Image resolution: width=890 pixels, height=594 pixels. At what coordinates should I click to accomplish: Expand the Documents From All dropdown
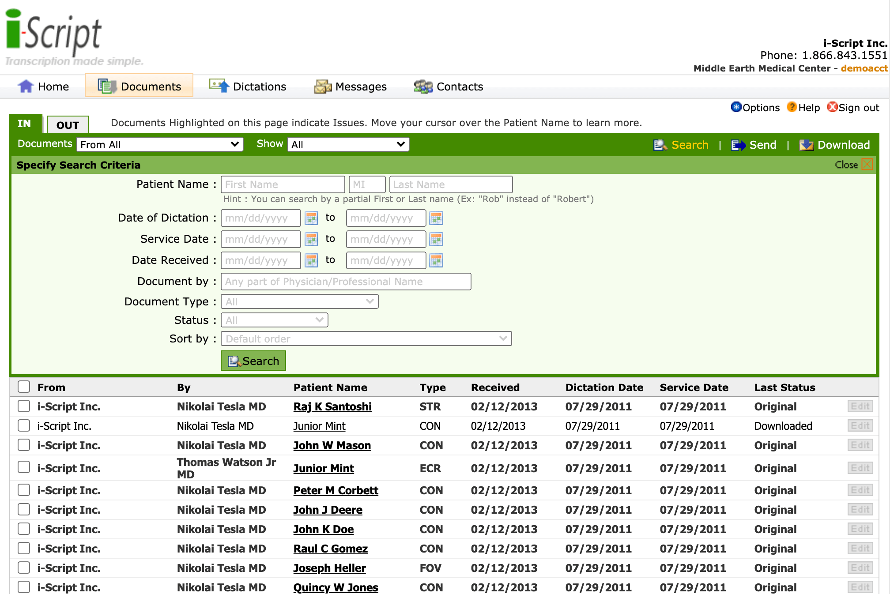coord(159,145)
